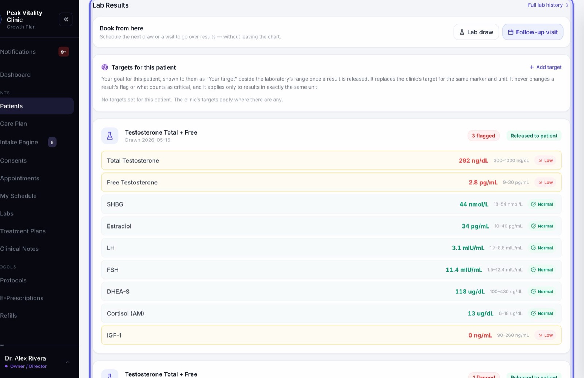Add target for this patient
584x378 pixels.
pyautogui.click(x=545, y=67)
